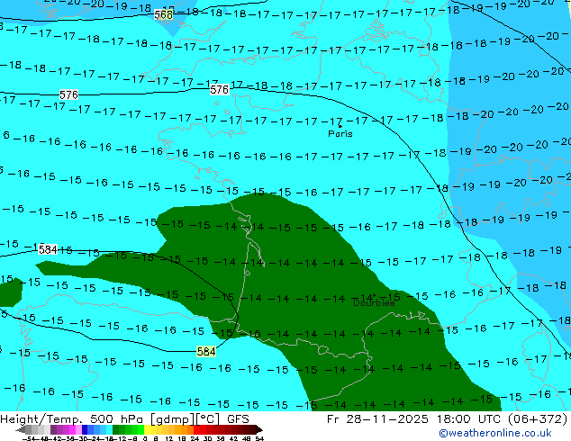Viewport: 571px width, 441px height.
Task: Click the yellow-highlighted 584 contour label
Action: tap(206, 352)
